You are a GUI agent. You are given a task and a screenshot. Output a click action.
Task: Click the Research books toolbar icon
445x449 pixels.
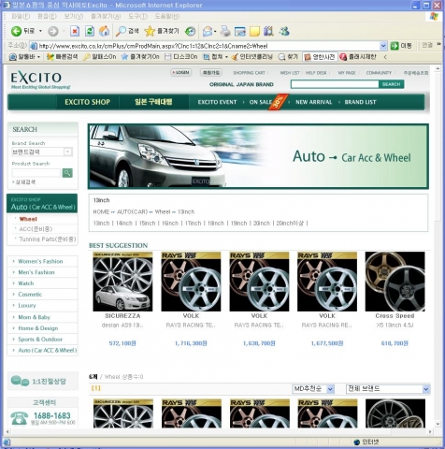point(268,31)
